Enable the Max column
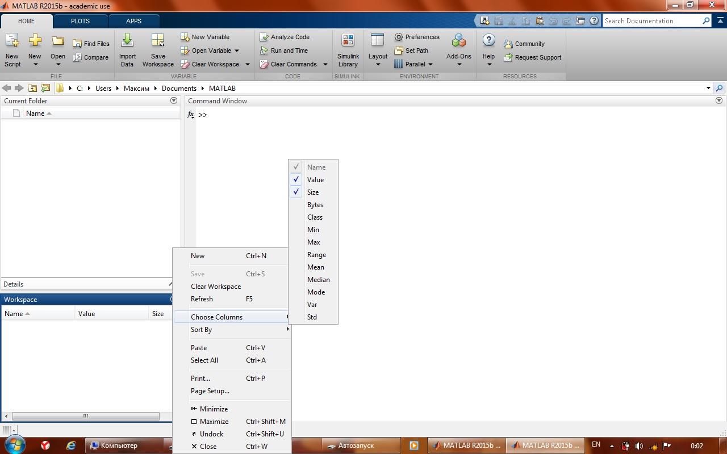 (x=314, y=242)
